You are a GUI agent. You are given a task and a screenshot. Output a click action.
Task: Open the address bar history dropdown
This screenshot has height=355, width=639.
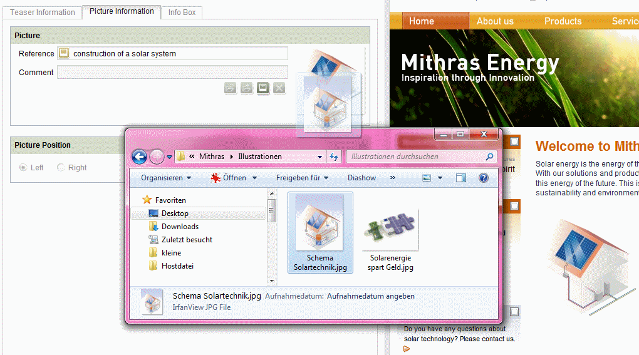[320, 157]
